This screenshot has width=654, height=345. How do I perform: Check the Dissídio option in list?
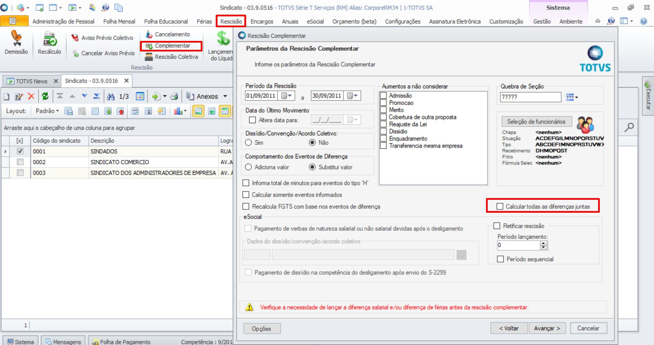tap(383, 131)
